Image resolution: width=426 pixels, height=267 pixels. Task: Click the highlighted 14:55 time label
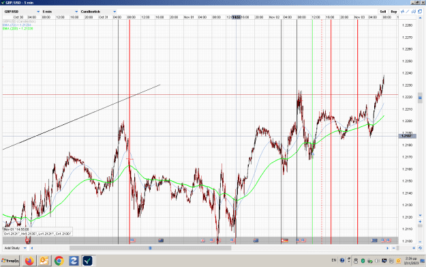236,17
